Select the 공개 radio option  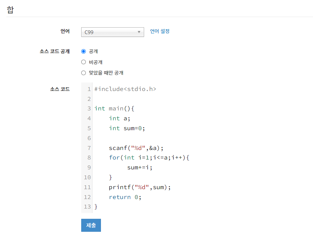[84, 51]
